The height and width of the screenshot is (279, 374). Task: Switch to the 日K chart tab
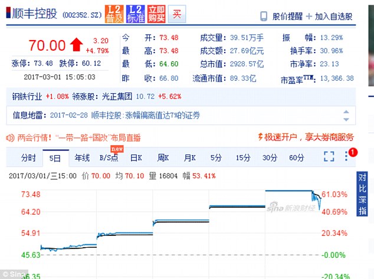coord(136,157)
